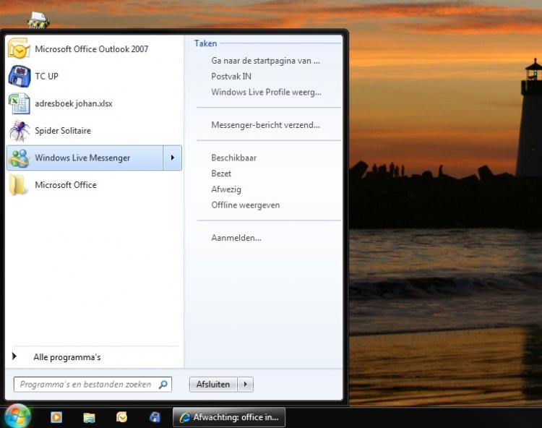Open Microsoft Office Outlook 2007 icon
Viewport: 542px width, 428px height.
click(x=19, y=48)
